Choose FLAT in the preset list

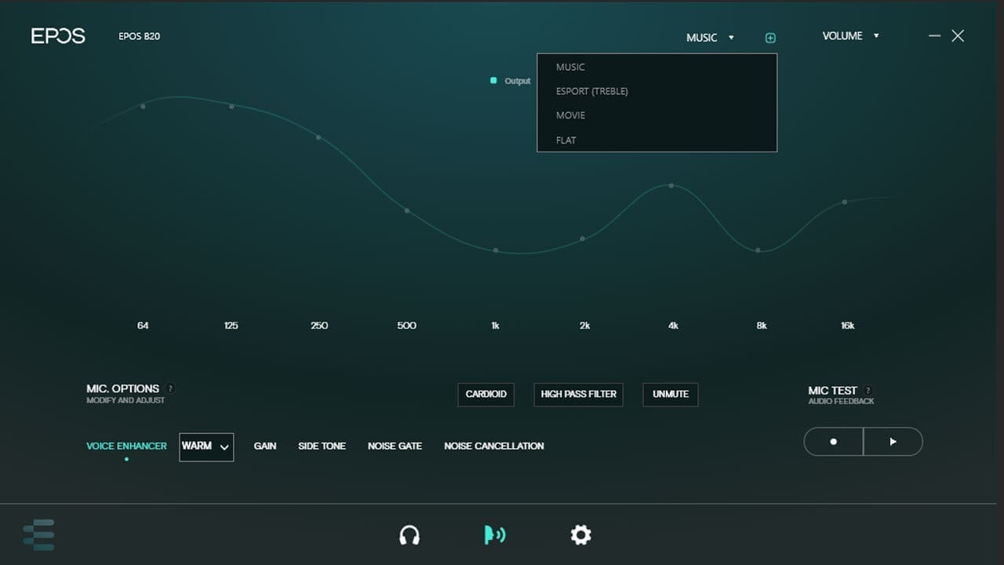(566, 140)
